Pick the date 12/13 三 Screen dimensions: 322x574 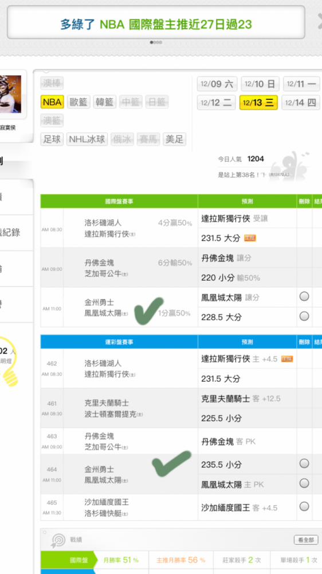258,103
